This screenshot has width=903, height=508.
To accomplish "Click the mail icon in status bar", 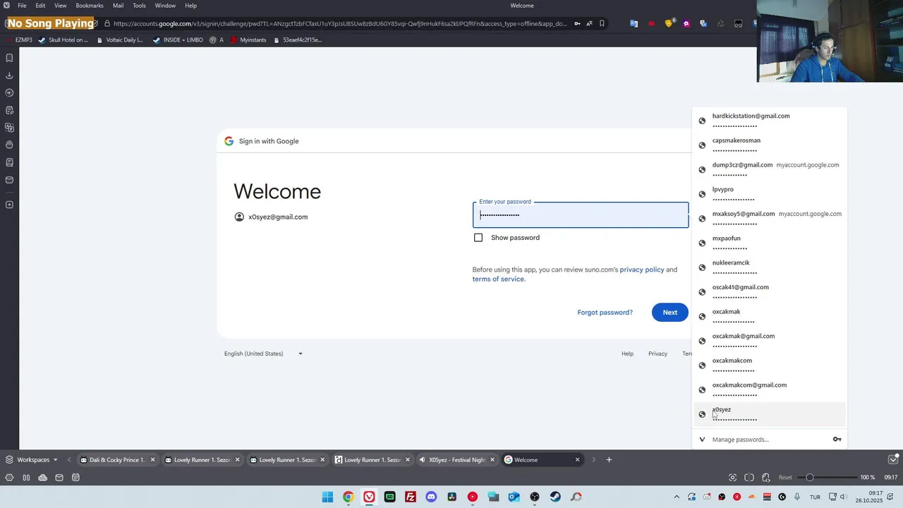I will coord(59,478).
